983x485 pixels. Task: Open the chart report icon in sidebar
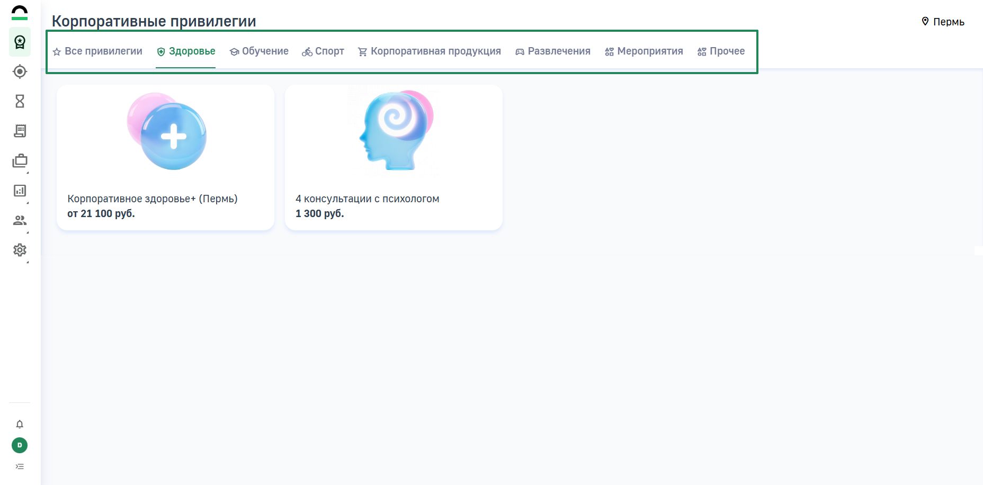point(20,191)
